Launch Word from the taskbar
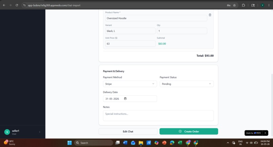Screen dimensions: 273x147 point(125,143)
